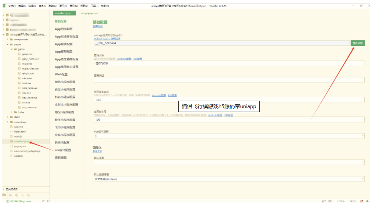Expand the unpackage folder
This screenshot has height=204, width=370.
(x=7, y=122)
